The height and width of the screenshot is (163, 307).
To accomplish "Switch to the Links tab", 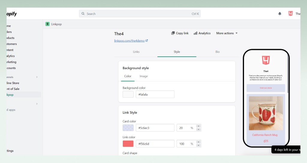I will [x=136, y=52].
